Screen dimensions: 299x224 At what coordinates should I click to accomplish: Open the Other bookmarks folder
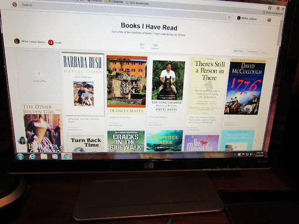point(273,13)
